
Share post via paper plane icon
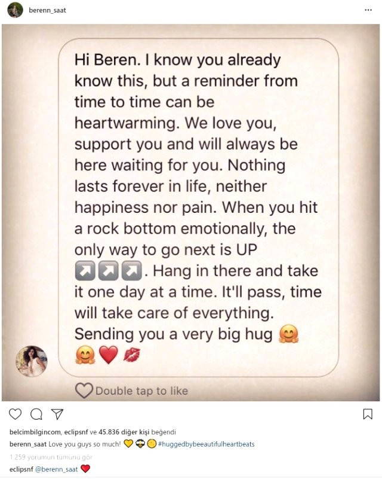click(57, 414)
